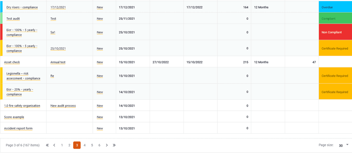This screenshot has height=153, width=352.
Task: Click New status in Accident report form row
Action: coord(100,128)
